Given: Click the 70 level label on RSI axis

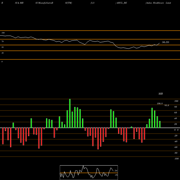Looking at the screenshot, I should (3, 41).
